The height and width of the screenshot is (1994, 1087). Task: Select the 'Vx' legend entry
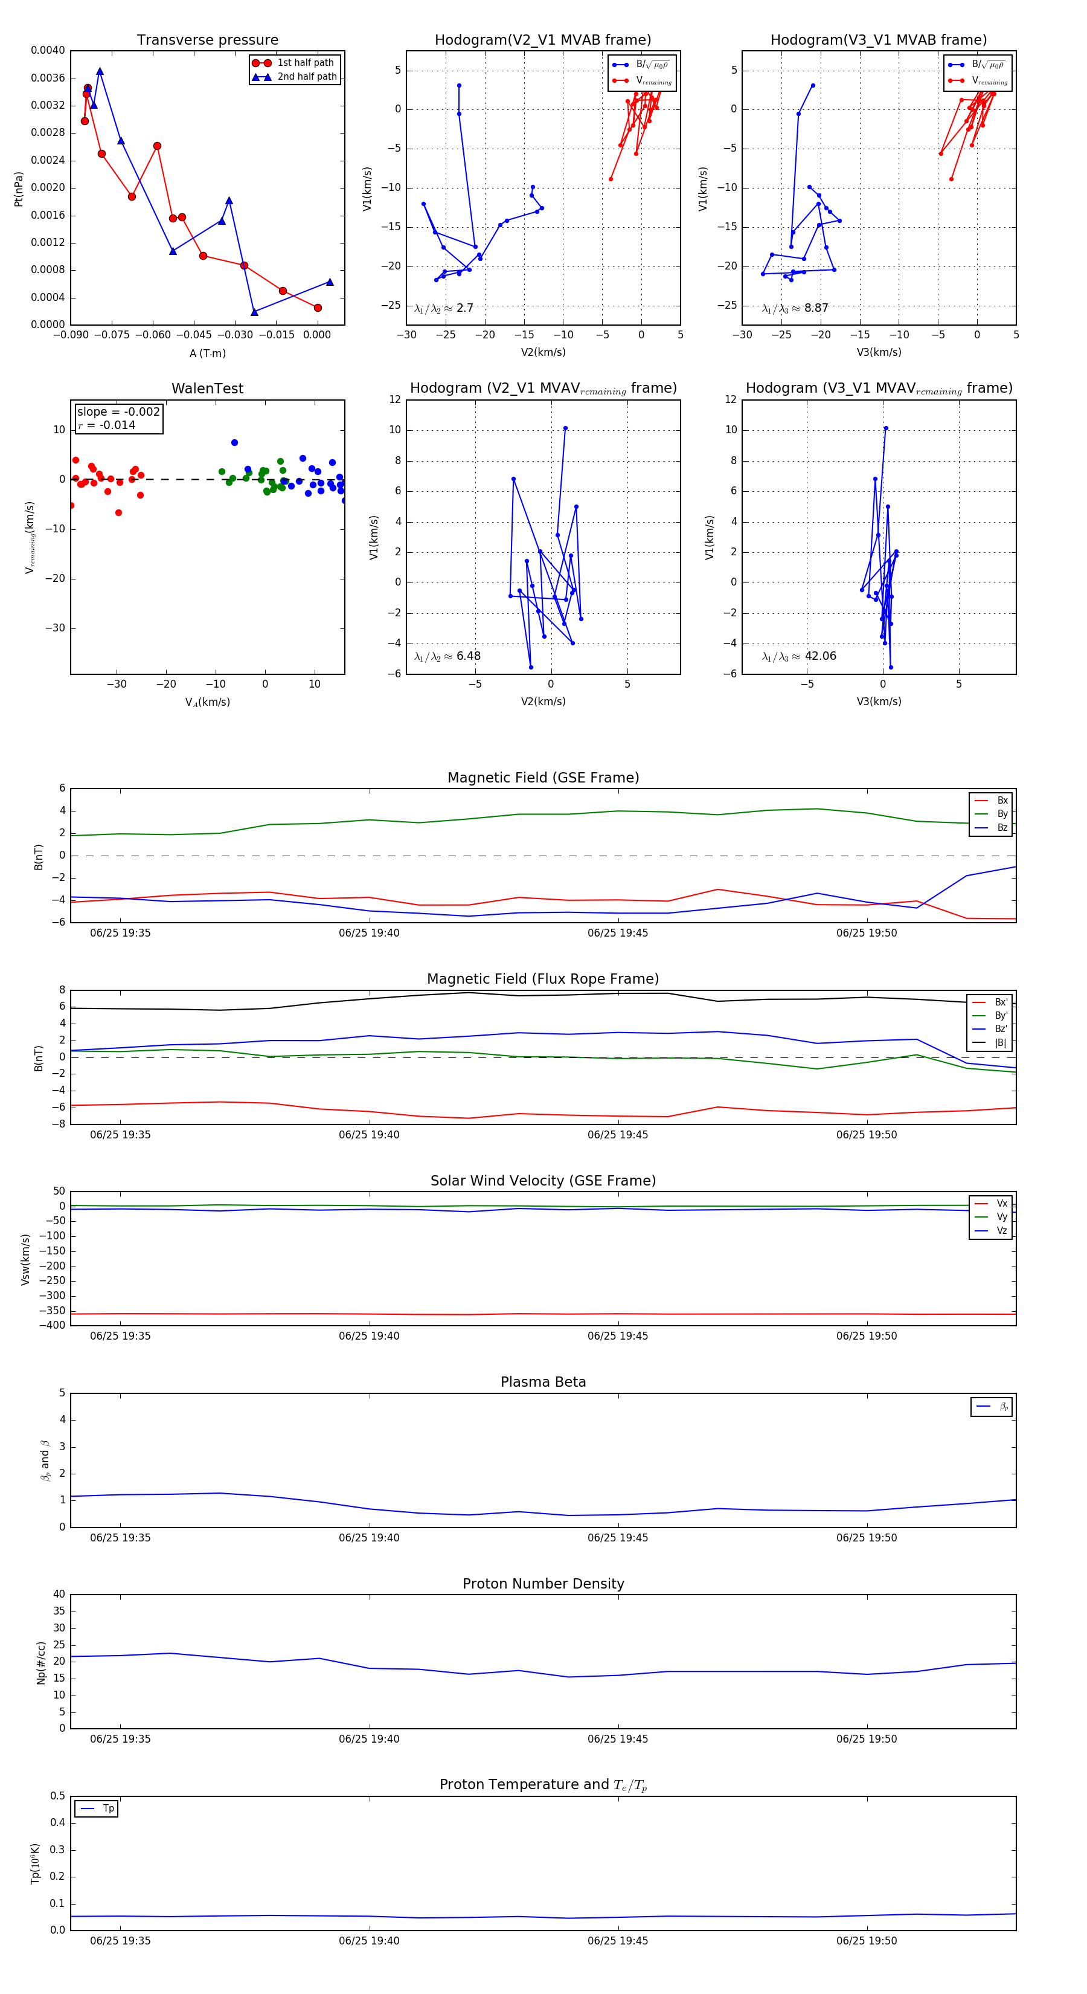991,1204
